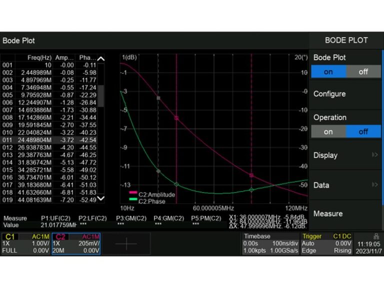The height and width of the screenshot is (288, 384).
Task: Select X1 diamond marker on phase curve
Action: point(176,184)
